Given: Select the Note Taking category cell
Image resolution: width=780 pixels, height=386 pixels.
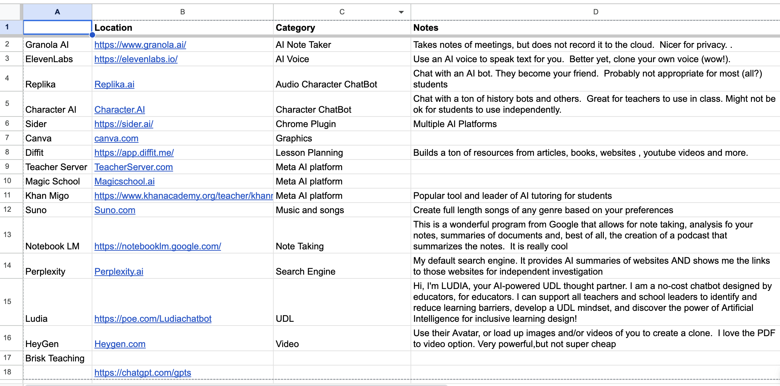Looking at the screenshot, I should point(342,235).
